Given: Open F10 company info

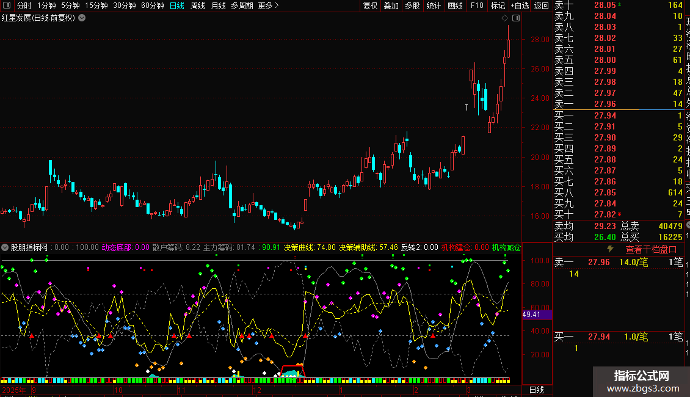Looking at the screenshot, I should click(x=476, y=5).
